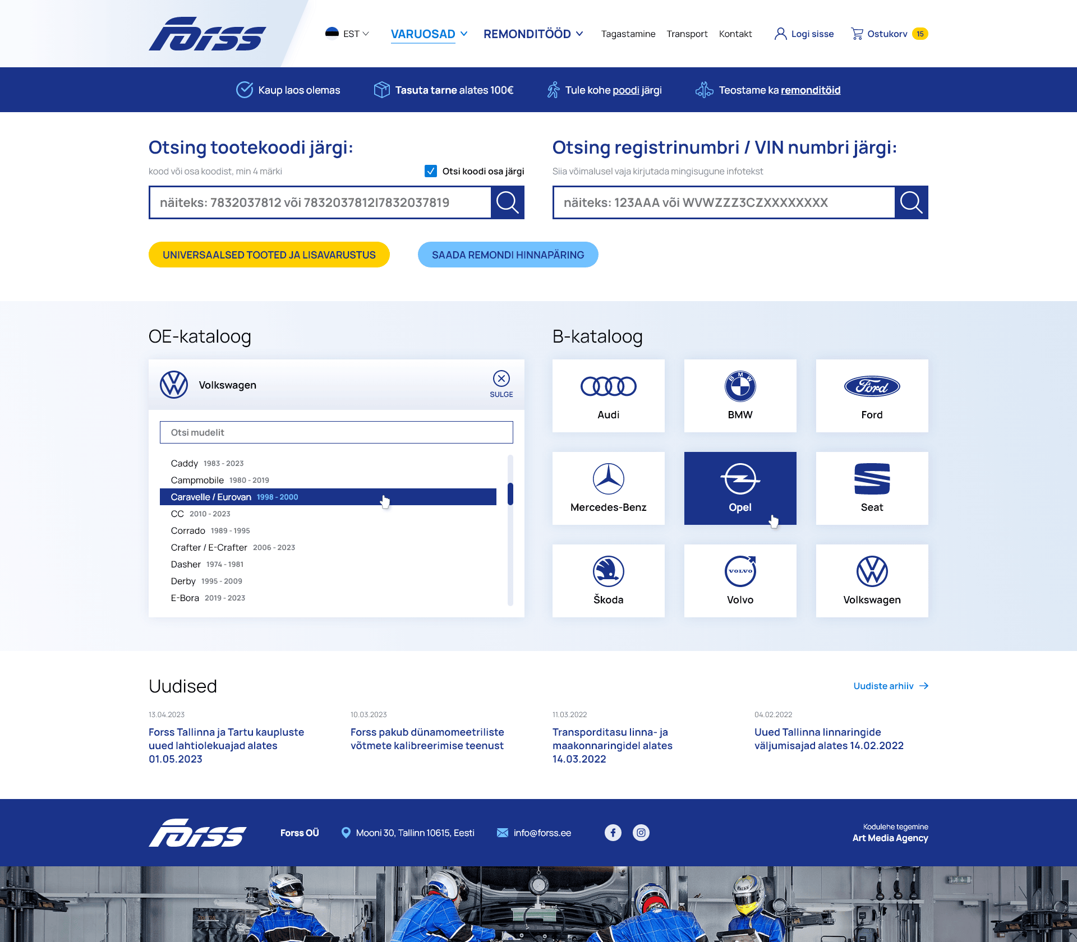Open the Kontakt page
The width and height of the screenshot is (1077, 942).
point(735,34)
